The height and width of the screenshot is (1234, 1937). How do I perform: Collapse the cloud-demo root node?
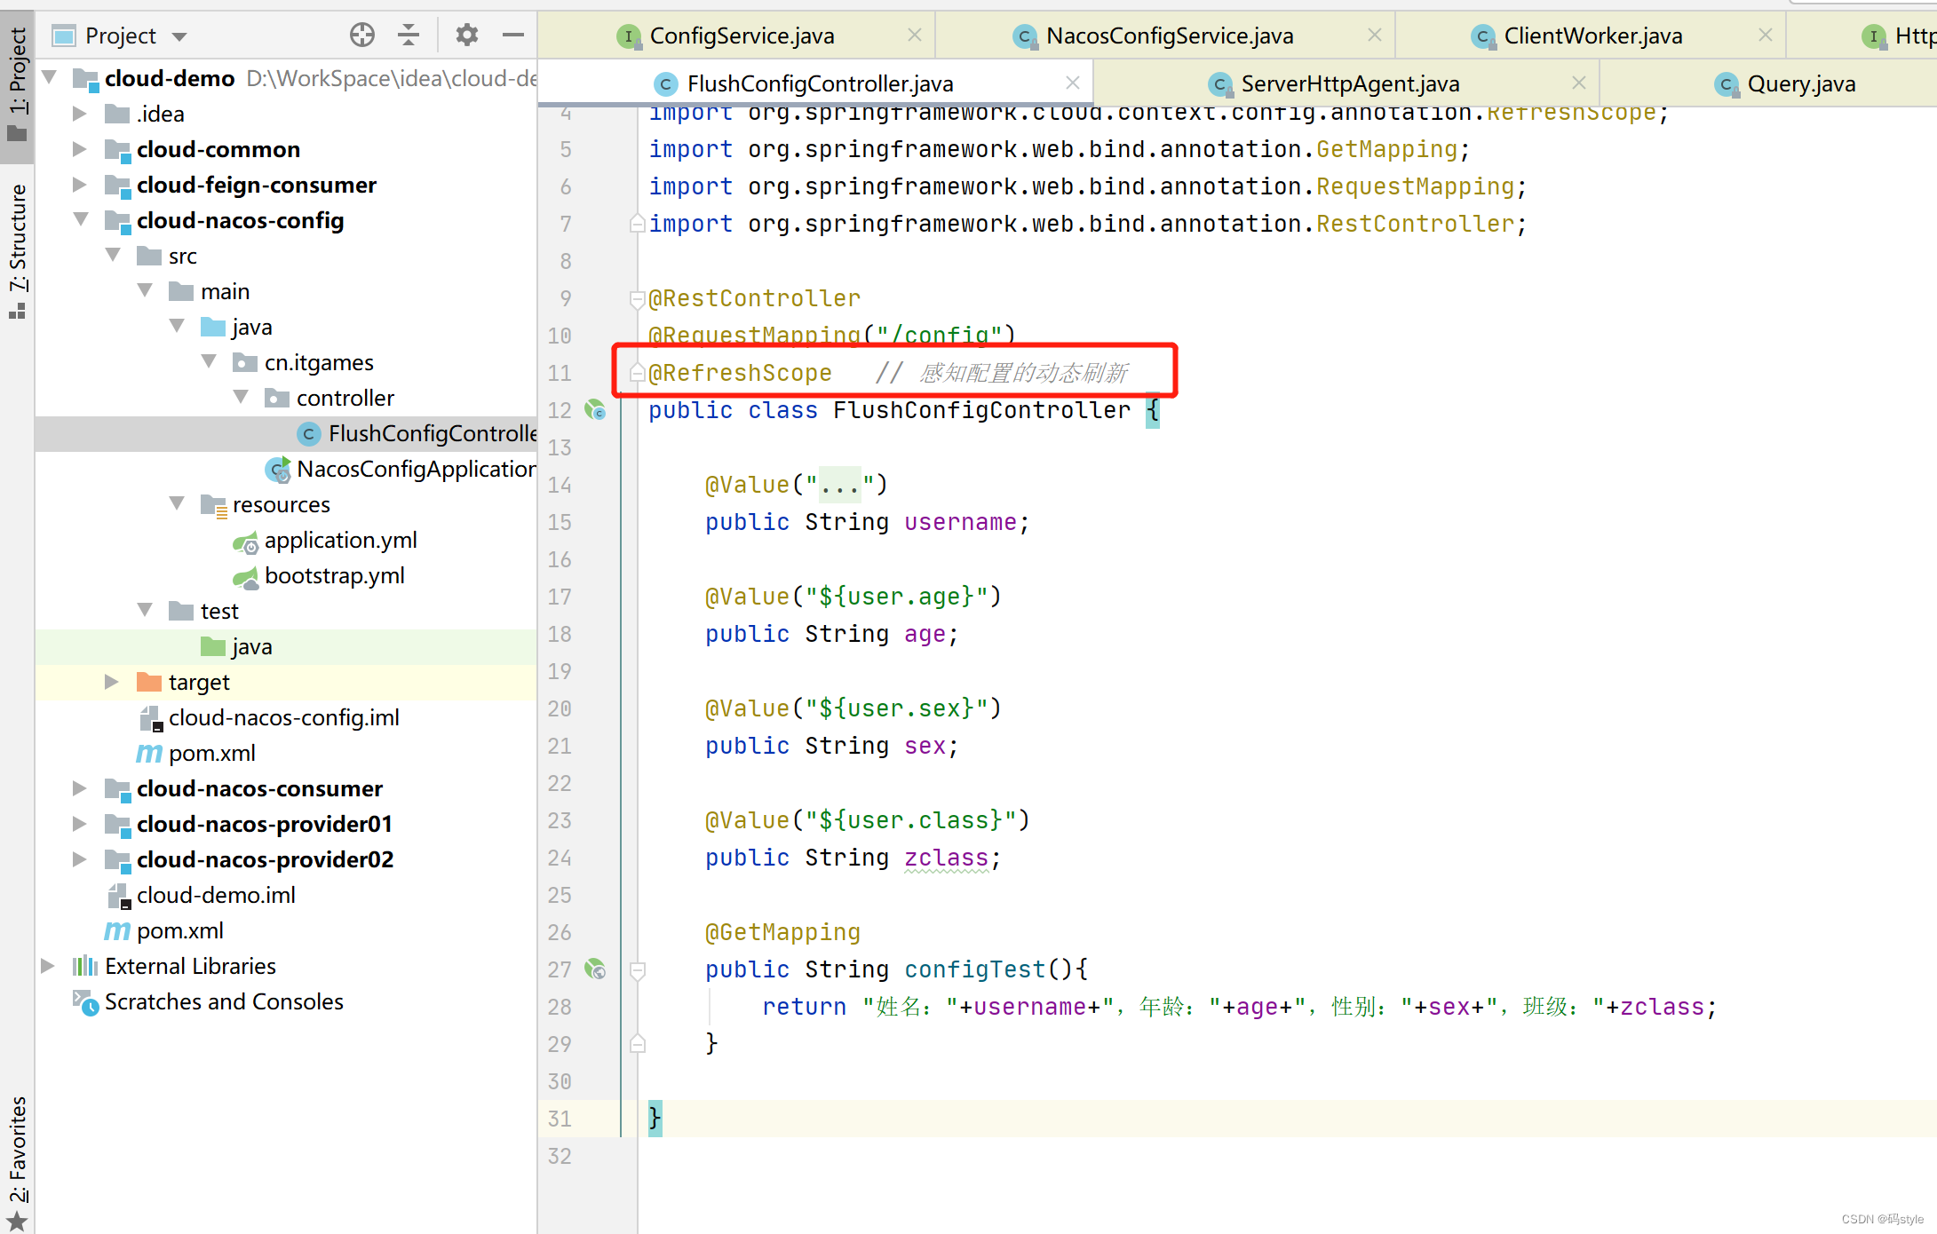coord(50,77)
